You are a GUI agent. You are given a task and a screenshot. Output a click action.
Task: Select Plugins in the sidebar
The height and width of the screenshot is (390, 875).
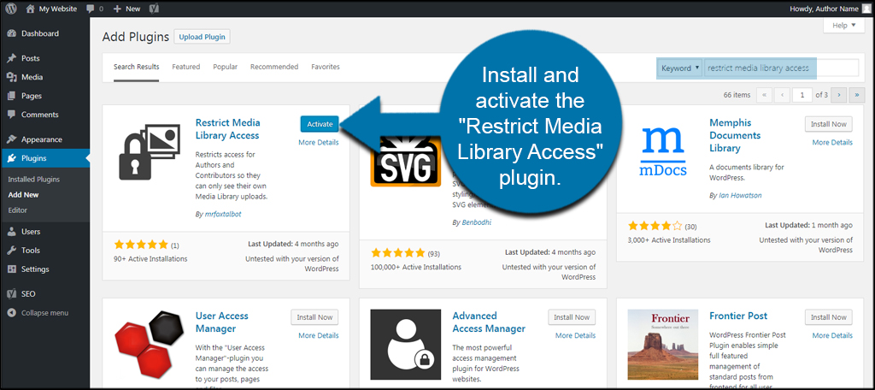point(44,158)
